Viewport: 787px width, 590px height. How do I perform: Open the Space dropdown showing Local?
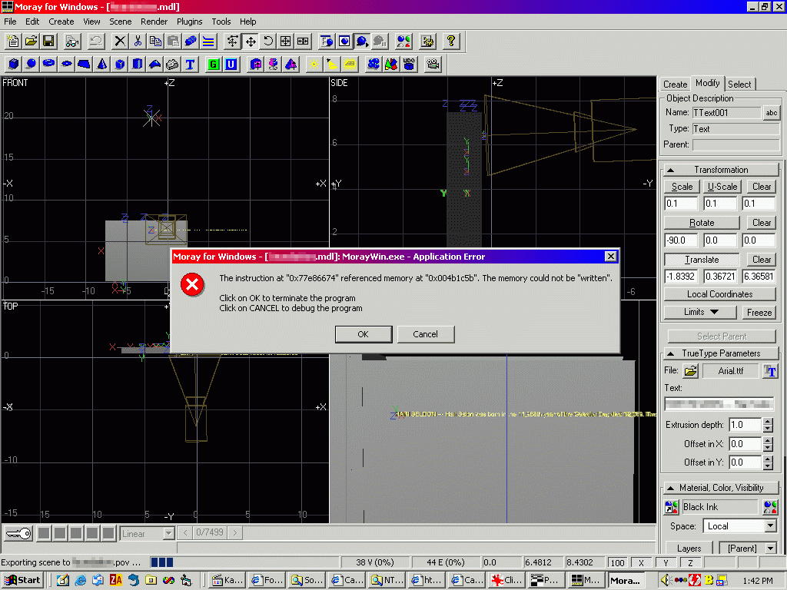771,526
